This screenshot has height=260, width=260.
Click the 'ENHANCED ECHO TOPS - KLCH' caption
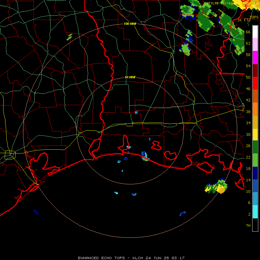point(111,258)
